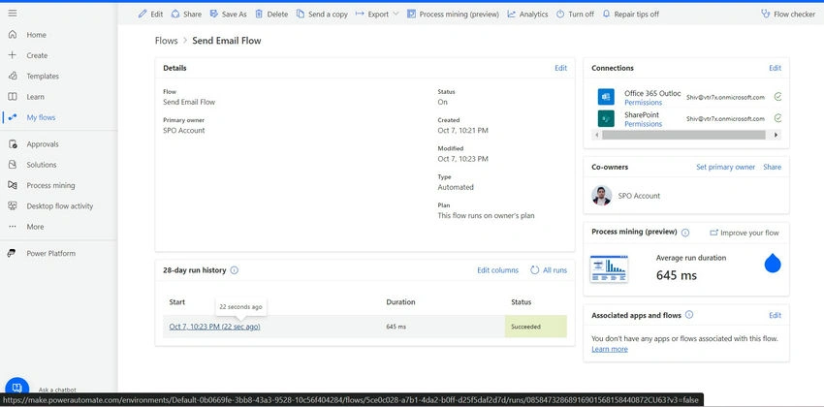824x407 pixels.
Task: Open the Flow checker
Action: tap(788, 15)
